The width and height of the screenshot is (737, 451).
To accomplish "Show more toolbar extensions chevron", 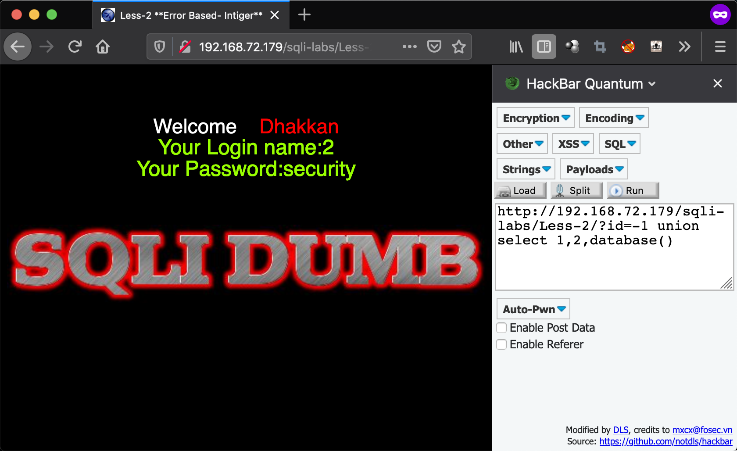I will [684, 47].
